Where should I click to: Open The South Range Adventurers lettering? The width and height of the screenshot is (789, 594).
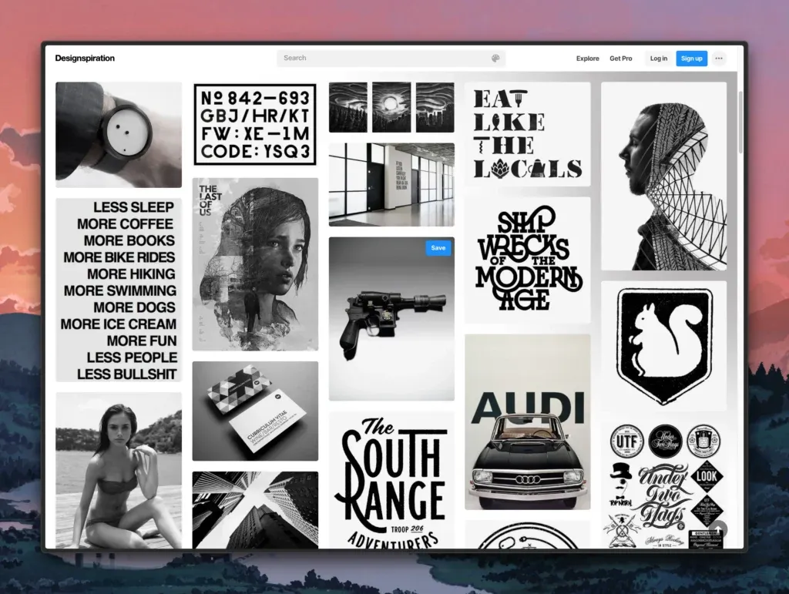click(391, 480)
